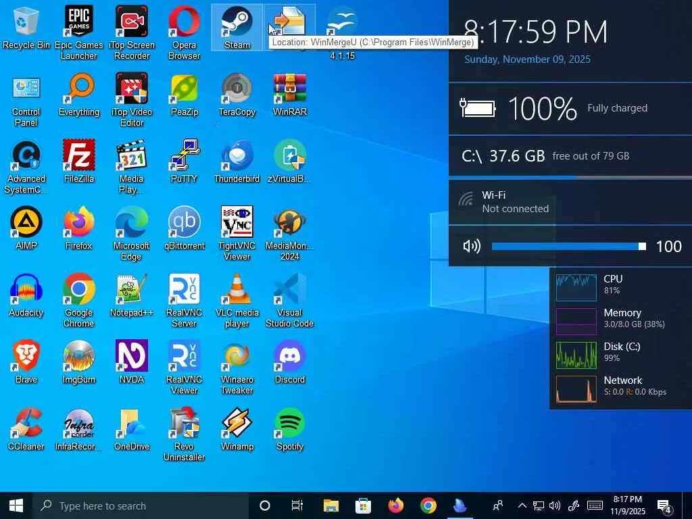Click the C:\ drive free space widget

570,156
